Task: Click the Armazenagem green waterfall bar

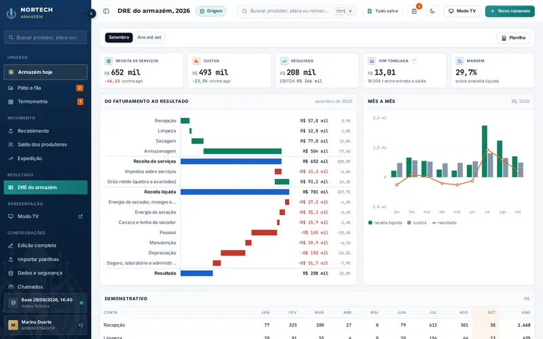Action: 242,151
